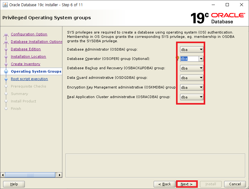Click the Finish step text
Image resolution: width=249 pixels, height=189 pixels.
click(x=16, y=109)
